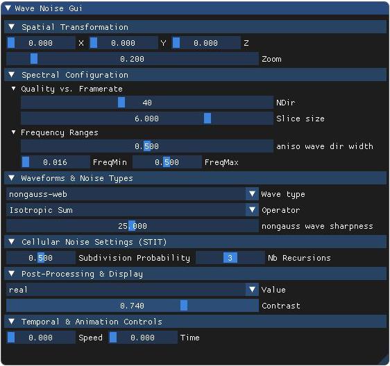This screenshot has height=366, width=390.
Task: Collapse the Wave Noise Gui window
Action: (x=8, y=8)
